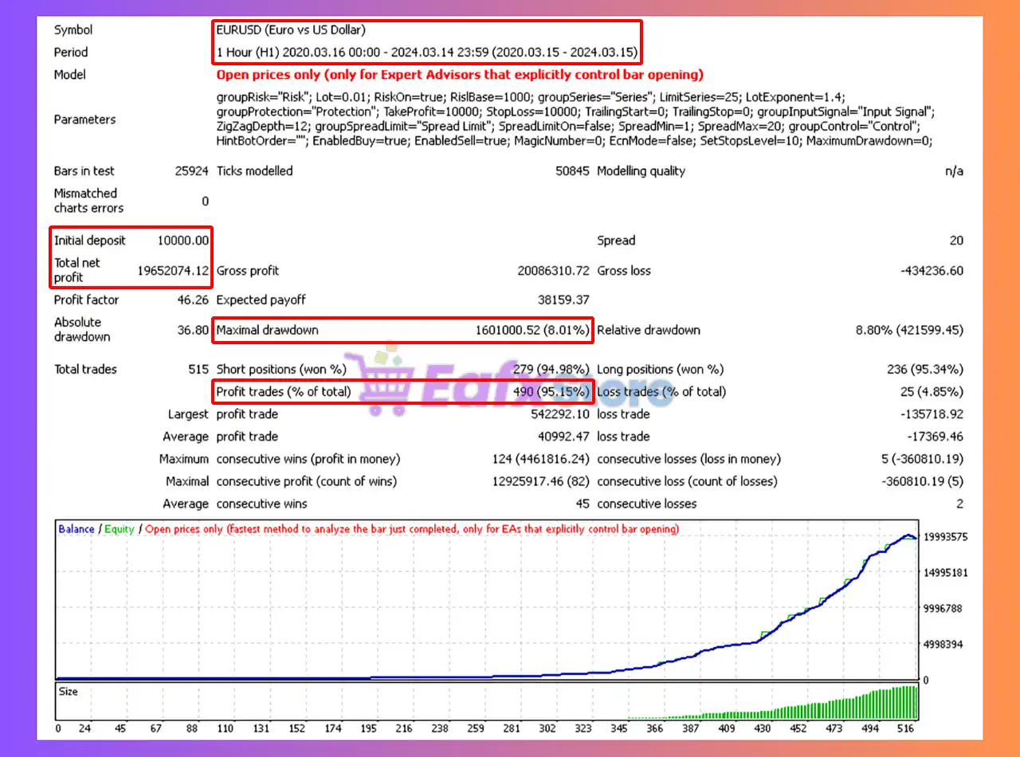Click the 'Profit trades (% of total)' label

click(284, 392)
